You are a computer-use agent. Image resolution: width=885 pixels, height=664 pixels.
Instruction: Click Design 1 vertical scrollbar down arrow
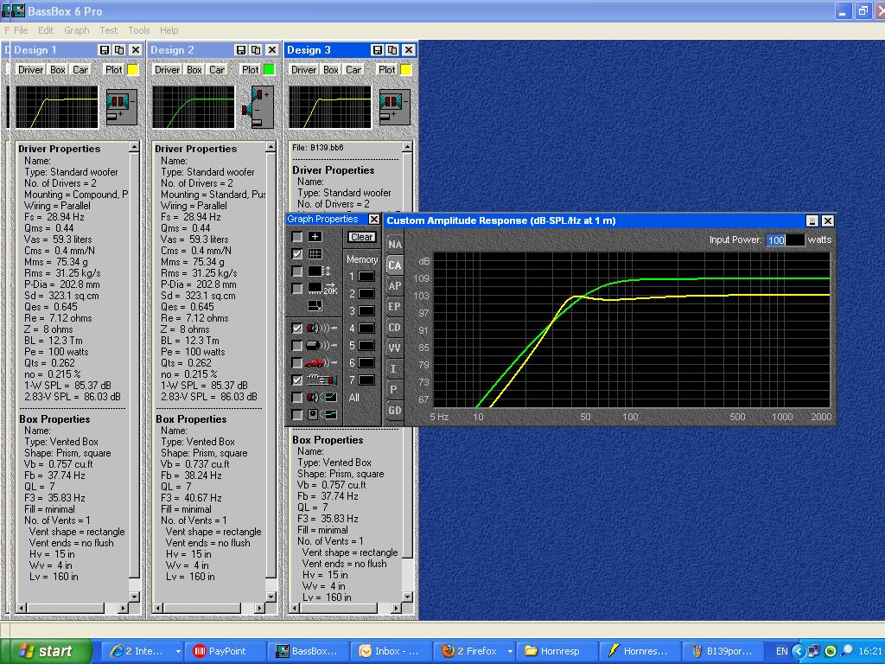(x=134, y=597)
